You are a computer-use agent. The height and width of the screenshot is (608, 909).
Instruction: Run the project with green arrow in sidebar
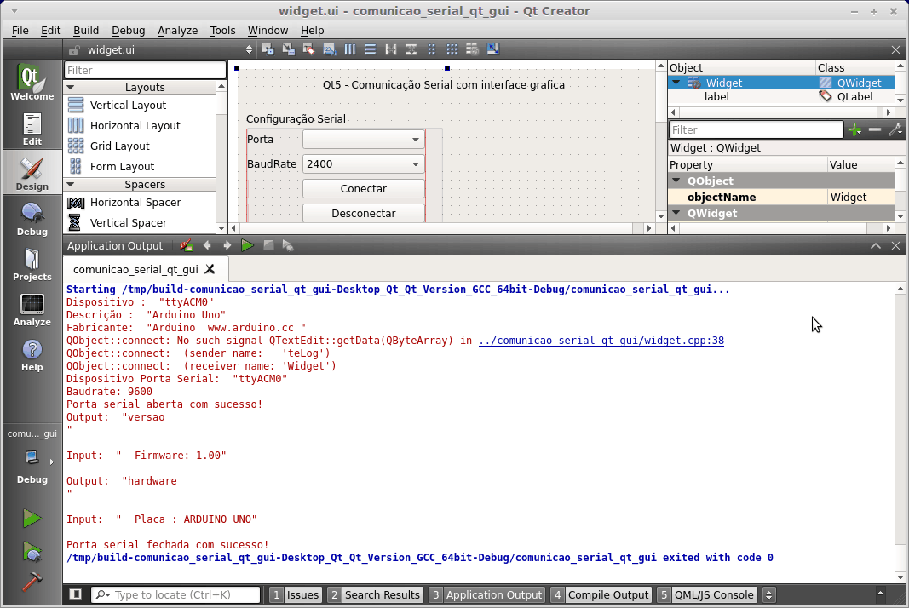tap(32, 518)
